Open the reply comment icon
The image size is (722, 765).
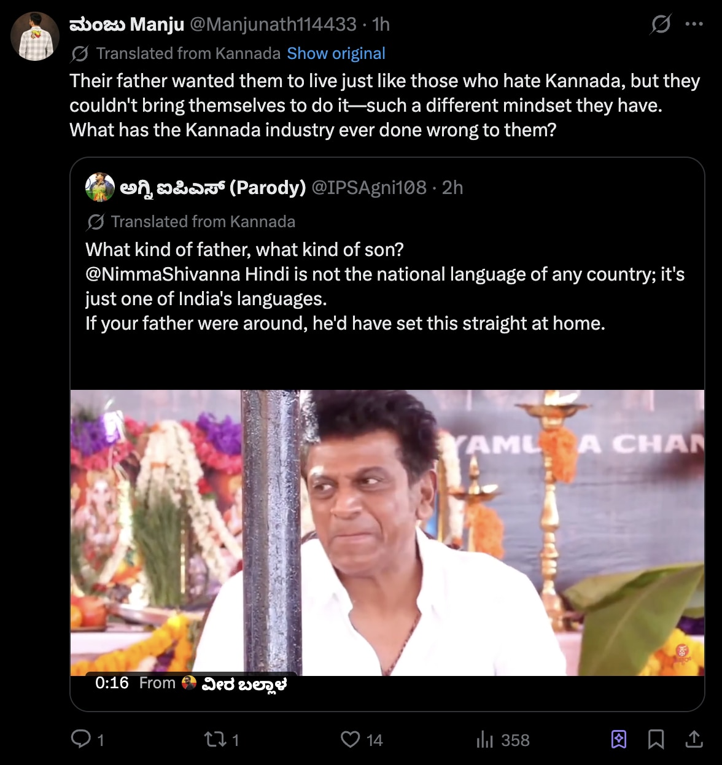point(81,739)
